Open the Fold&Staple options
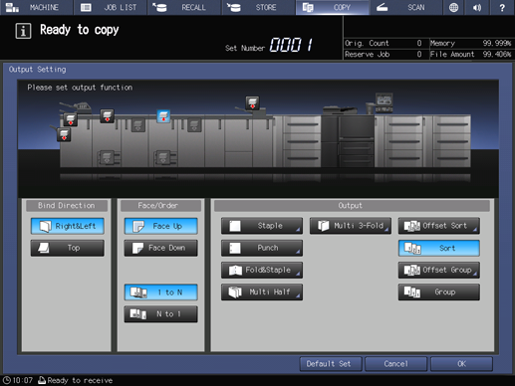 click(262, 270)
